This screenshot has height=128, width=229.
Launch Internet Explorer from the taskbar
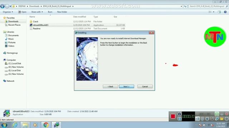click(x=15, y=125)
